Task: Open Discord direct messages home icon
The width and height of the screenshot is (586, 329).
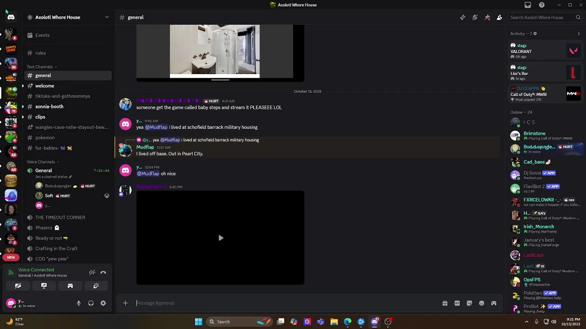Action: 11,17
